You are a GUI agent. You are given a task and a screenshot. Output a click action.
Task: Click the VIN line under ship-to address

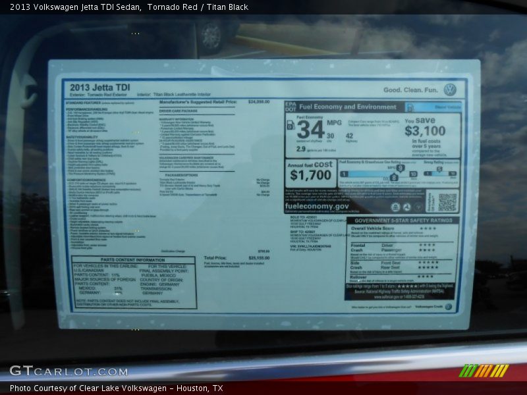[x=310, y=246]
